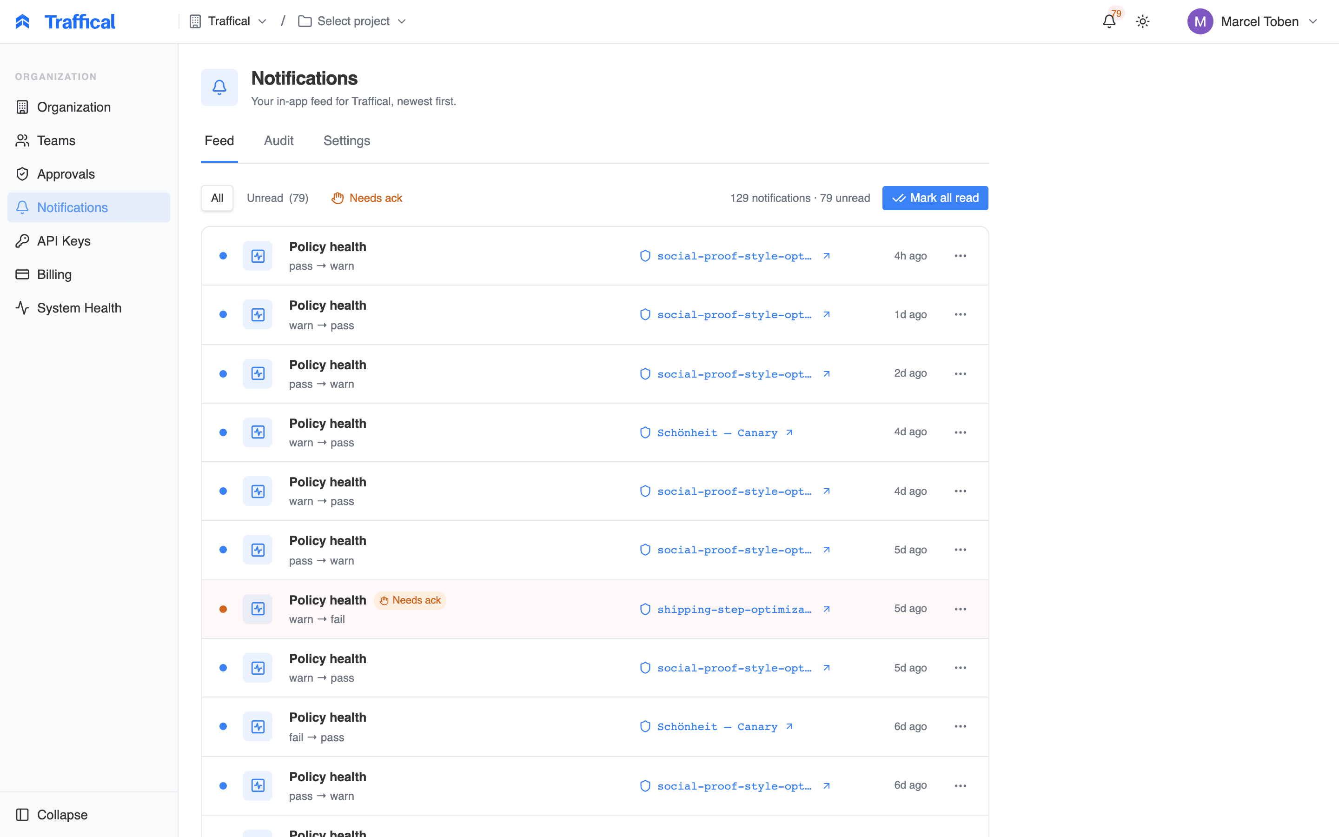The height and width of the screenshot is (837, 1339).
Task: Open the shipping-step-optimiza link
Action: click(x=734, y=609)
